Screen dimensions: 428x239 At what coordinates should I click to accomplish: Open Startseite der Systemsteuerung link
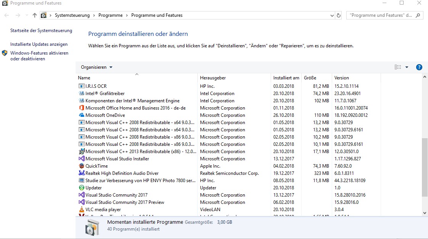pos(41,31)
